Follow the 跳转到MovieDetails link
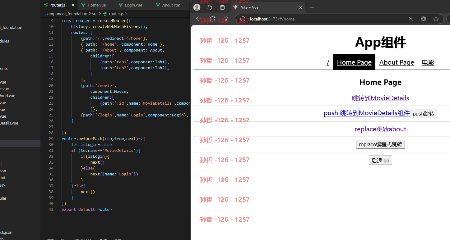450x240 pixels. [380, 98]
